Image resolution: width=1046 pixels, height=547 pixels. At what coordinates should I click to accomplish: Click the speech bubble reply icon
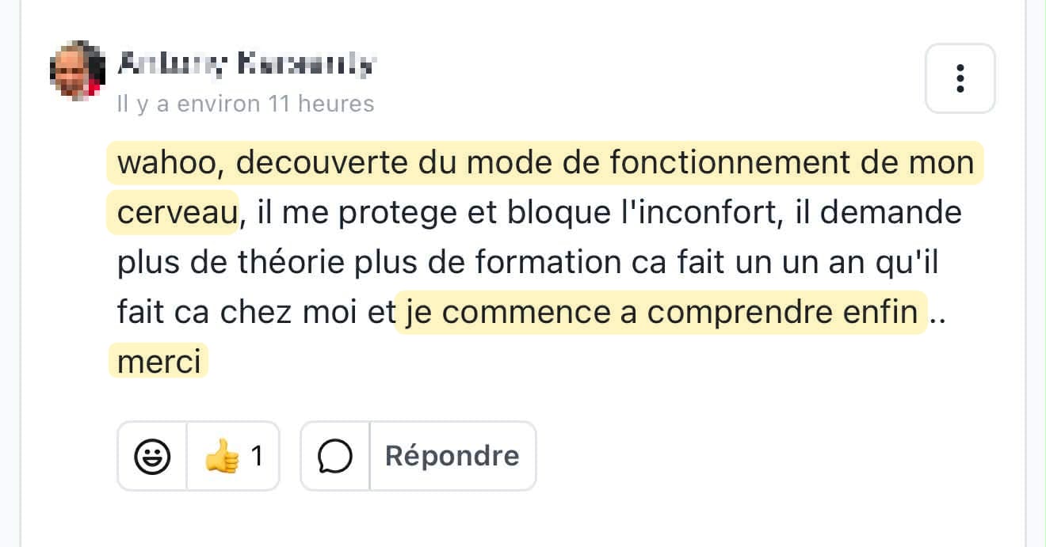(x=334, y=456)
